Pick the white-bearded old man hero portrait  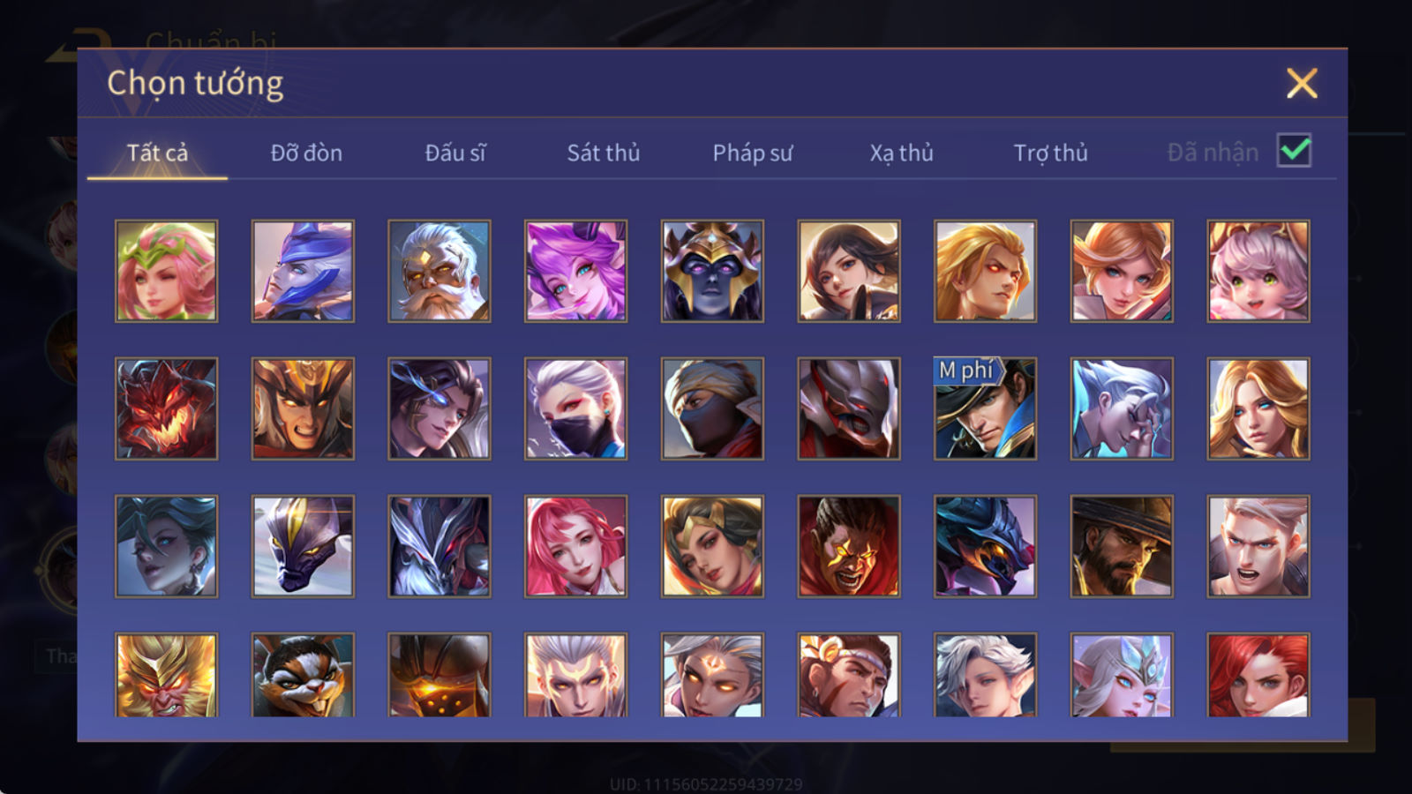coord(439,271)
